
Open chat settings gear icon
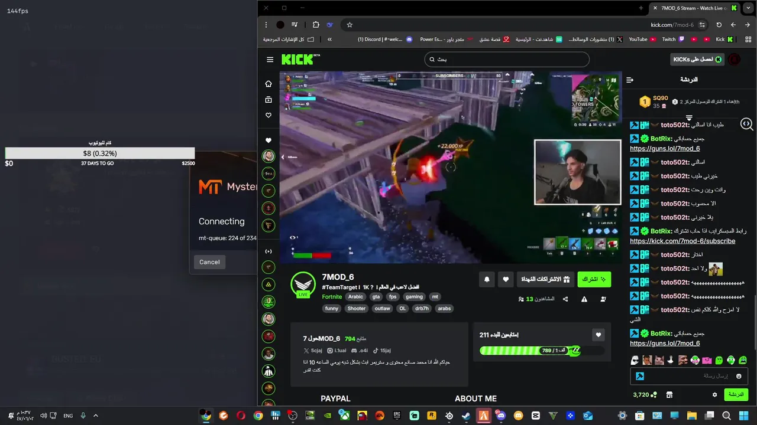(x=714, y=394)
